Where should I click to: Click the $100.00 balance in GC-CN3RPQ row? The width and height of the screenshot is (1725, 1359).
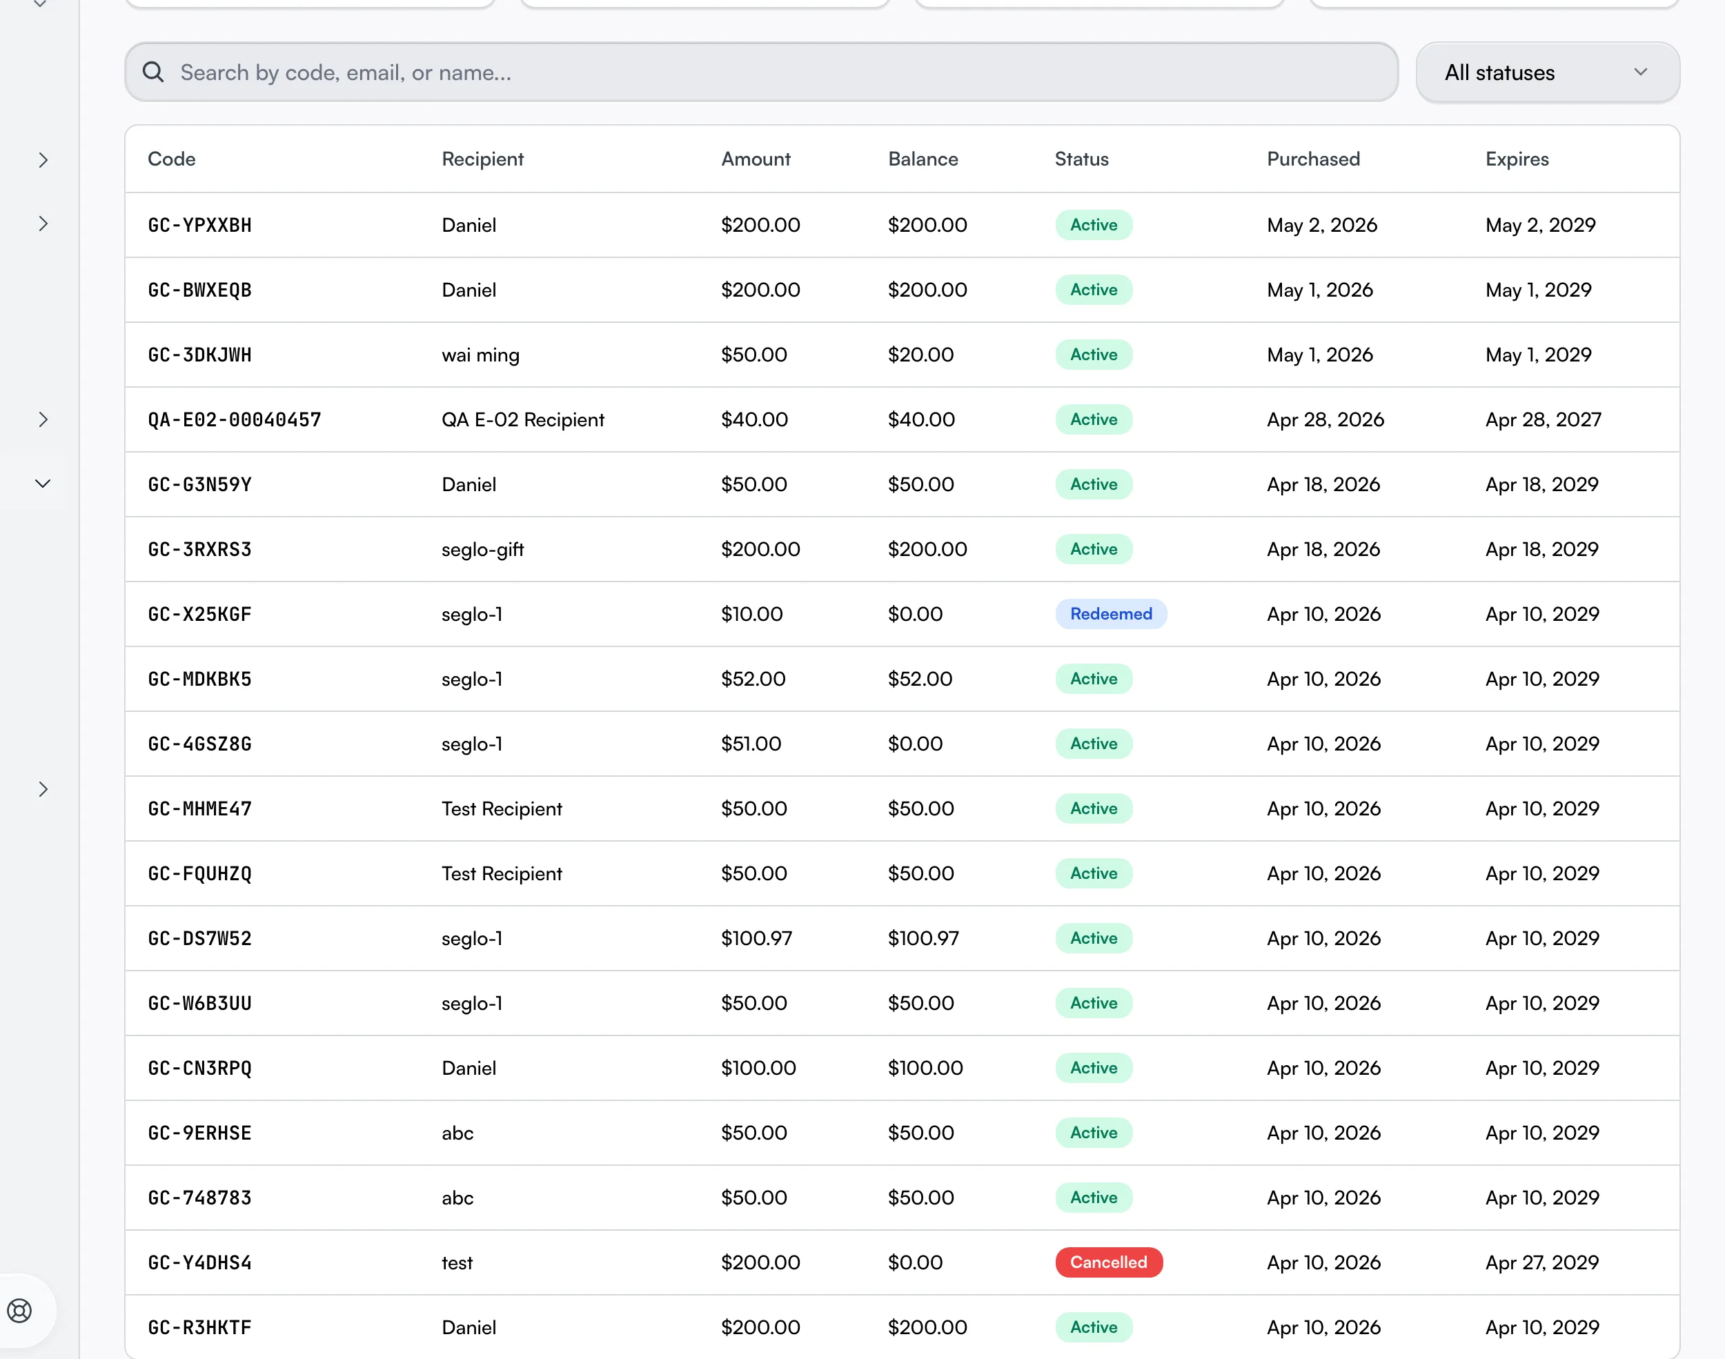[x=925, y=1068]
